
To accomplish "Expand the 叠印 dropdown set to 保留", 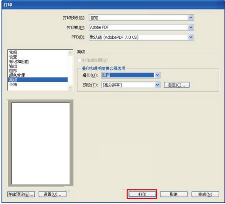I will pyautogui.click(x=157, y=75).
